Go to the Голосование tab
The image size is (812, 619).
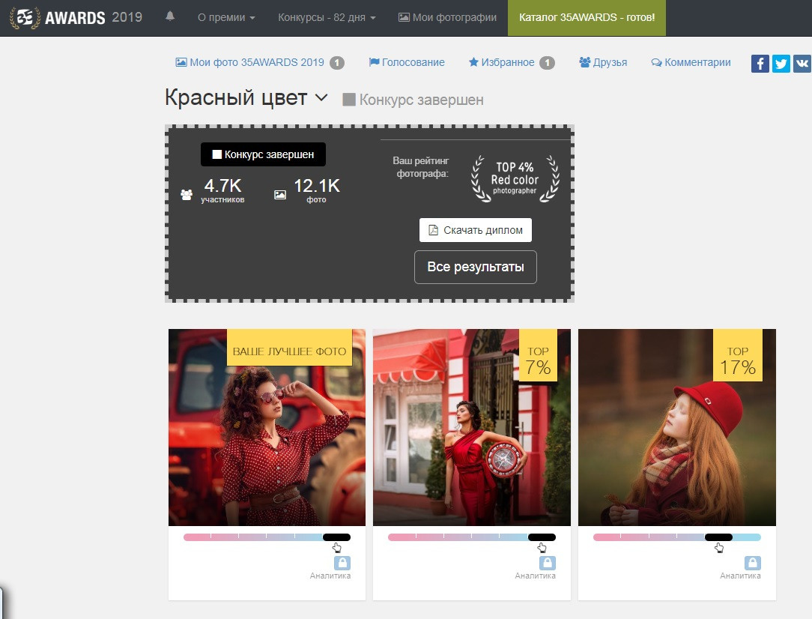tap(407, 63)
